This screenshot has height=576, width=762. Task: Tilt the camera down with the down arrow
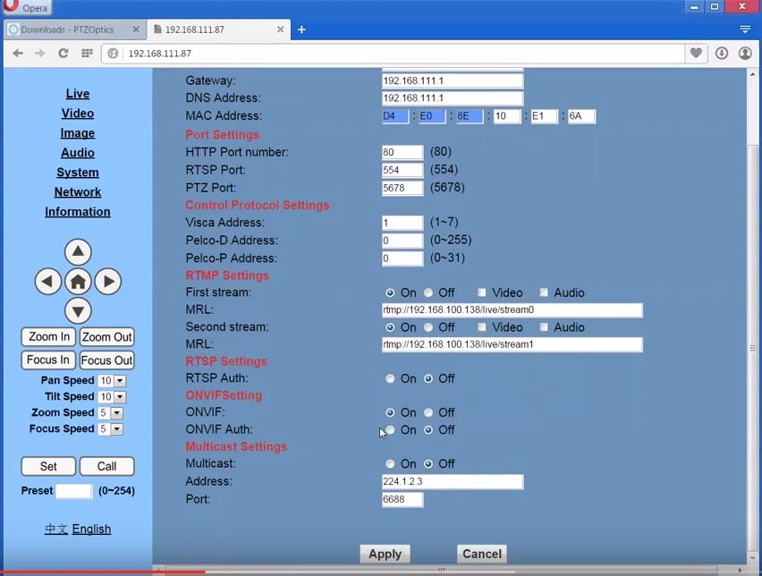78,310
